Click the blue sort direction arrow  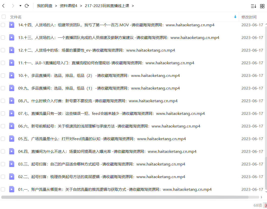pyautogui.click(x=235, y=17)
